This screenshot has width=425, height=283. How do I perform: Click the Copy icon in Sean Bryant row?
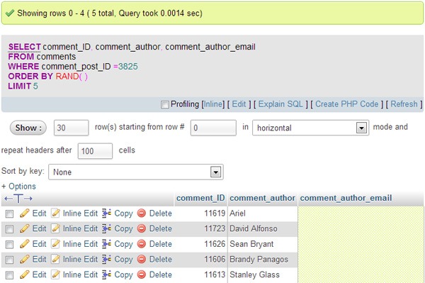click(106, 244)
